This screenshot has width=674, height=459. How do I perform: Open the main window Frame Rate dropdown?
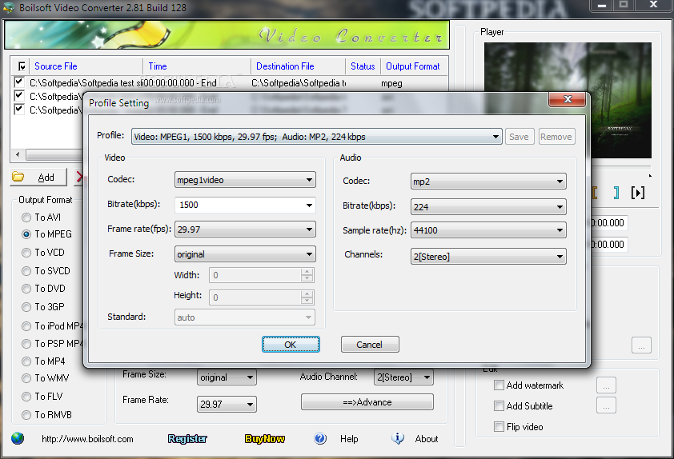[227, 404]
